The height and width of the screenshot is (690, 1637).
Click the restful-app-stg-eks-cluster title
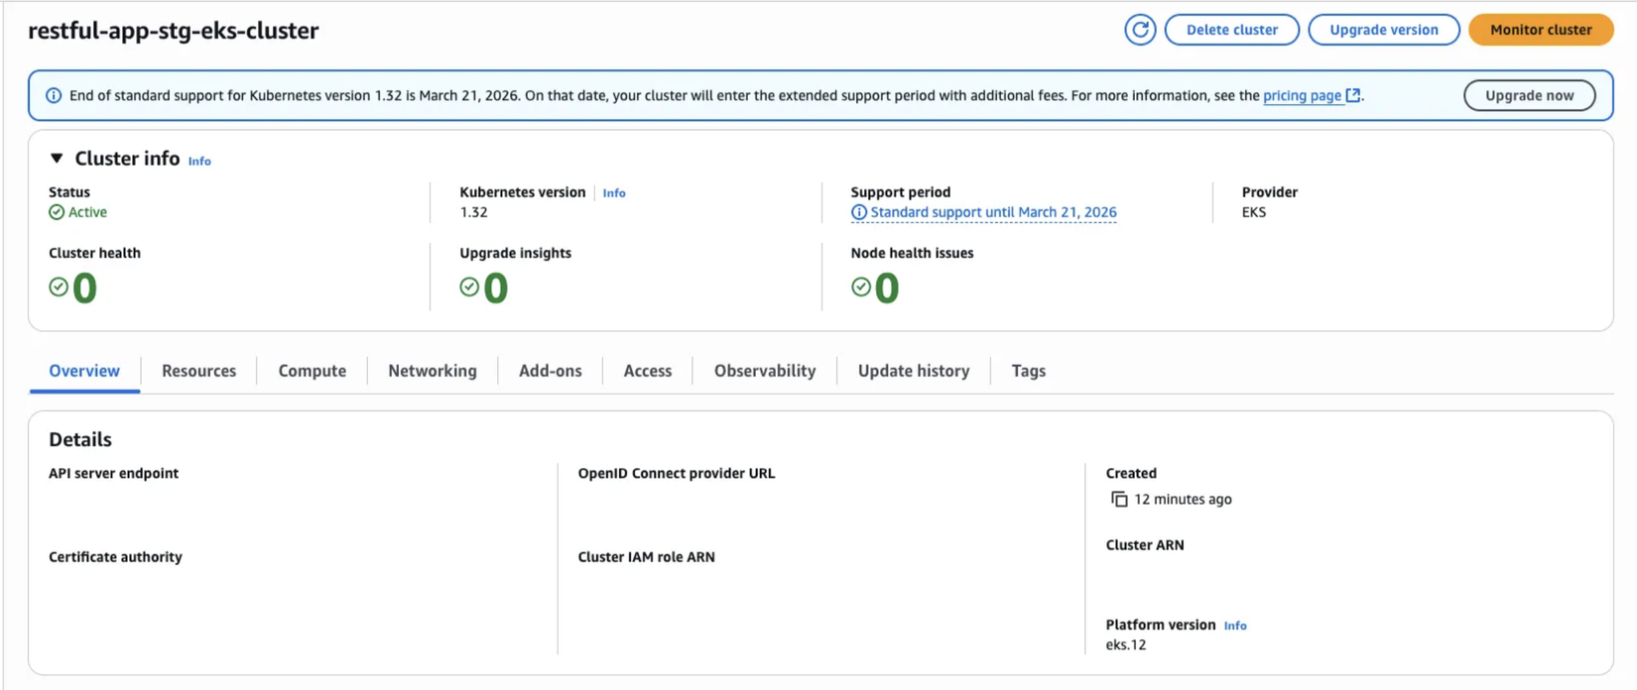pyautogui.click(x=174, y=31)
